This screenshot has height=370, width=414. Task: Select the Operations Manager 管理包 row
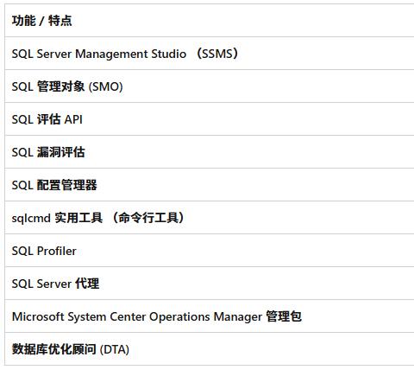pos(210,316)
